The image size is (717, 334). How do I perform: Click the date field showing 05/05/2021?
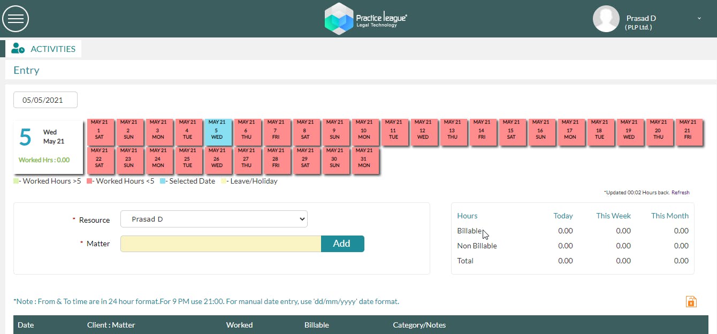45,100
